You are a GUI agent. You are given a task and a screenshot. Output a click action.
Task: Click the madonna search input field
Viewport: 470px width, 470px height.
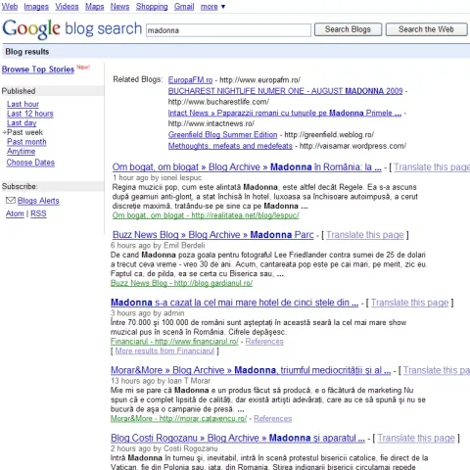228,30
